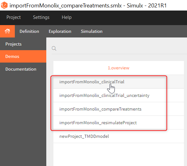This screenshot has height=166, width=187.
Task: Open Documentation from the left sidebar
Action: click(21, 69)
